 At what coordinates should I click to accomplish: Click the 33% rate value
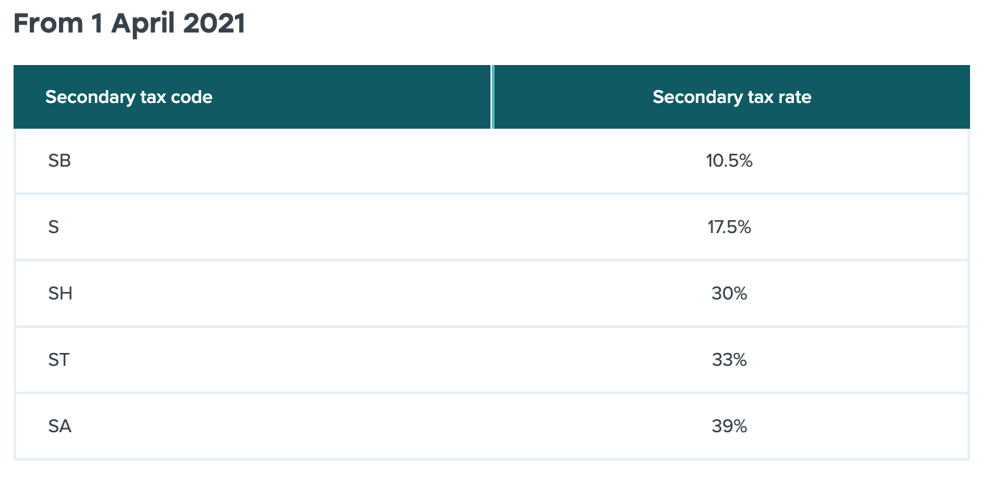[x=729, y=360]
